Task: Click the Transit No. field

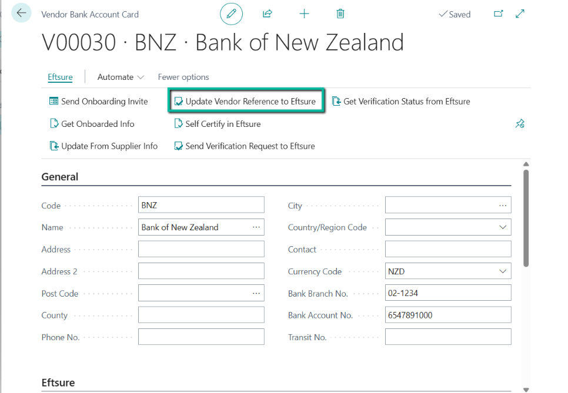Action: pos(448,337)
